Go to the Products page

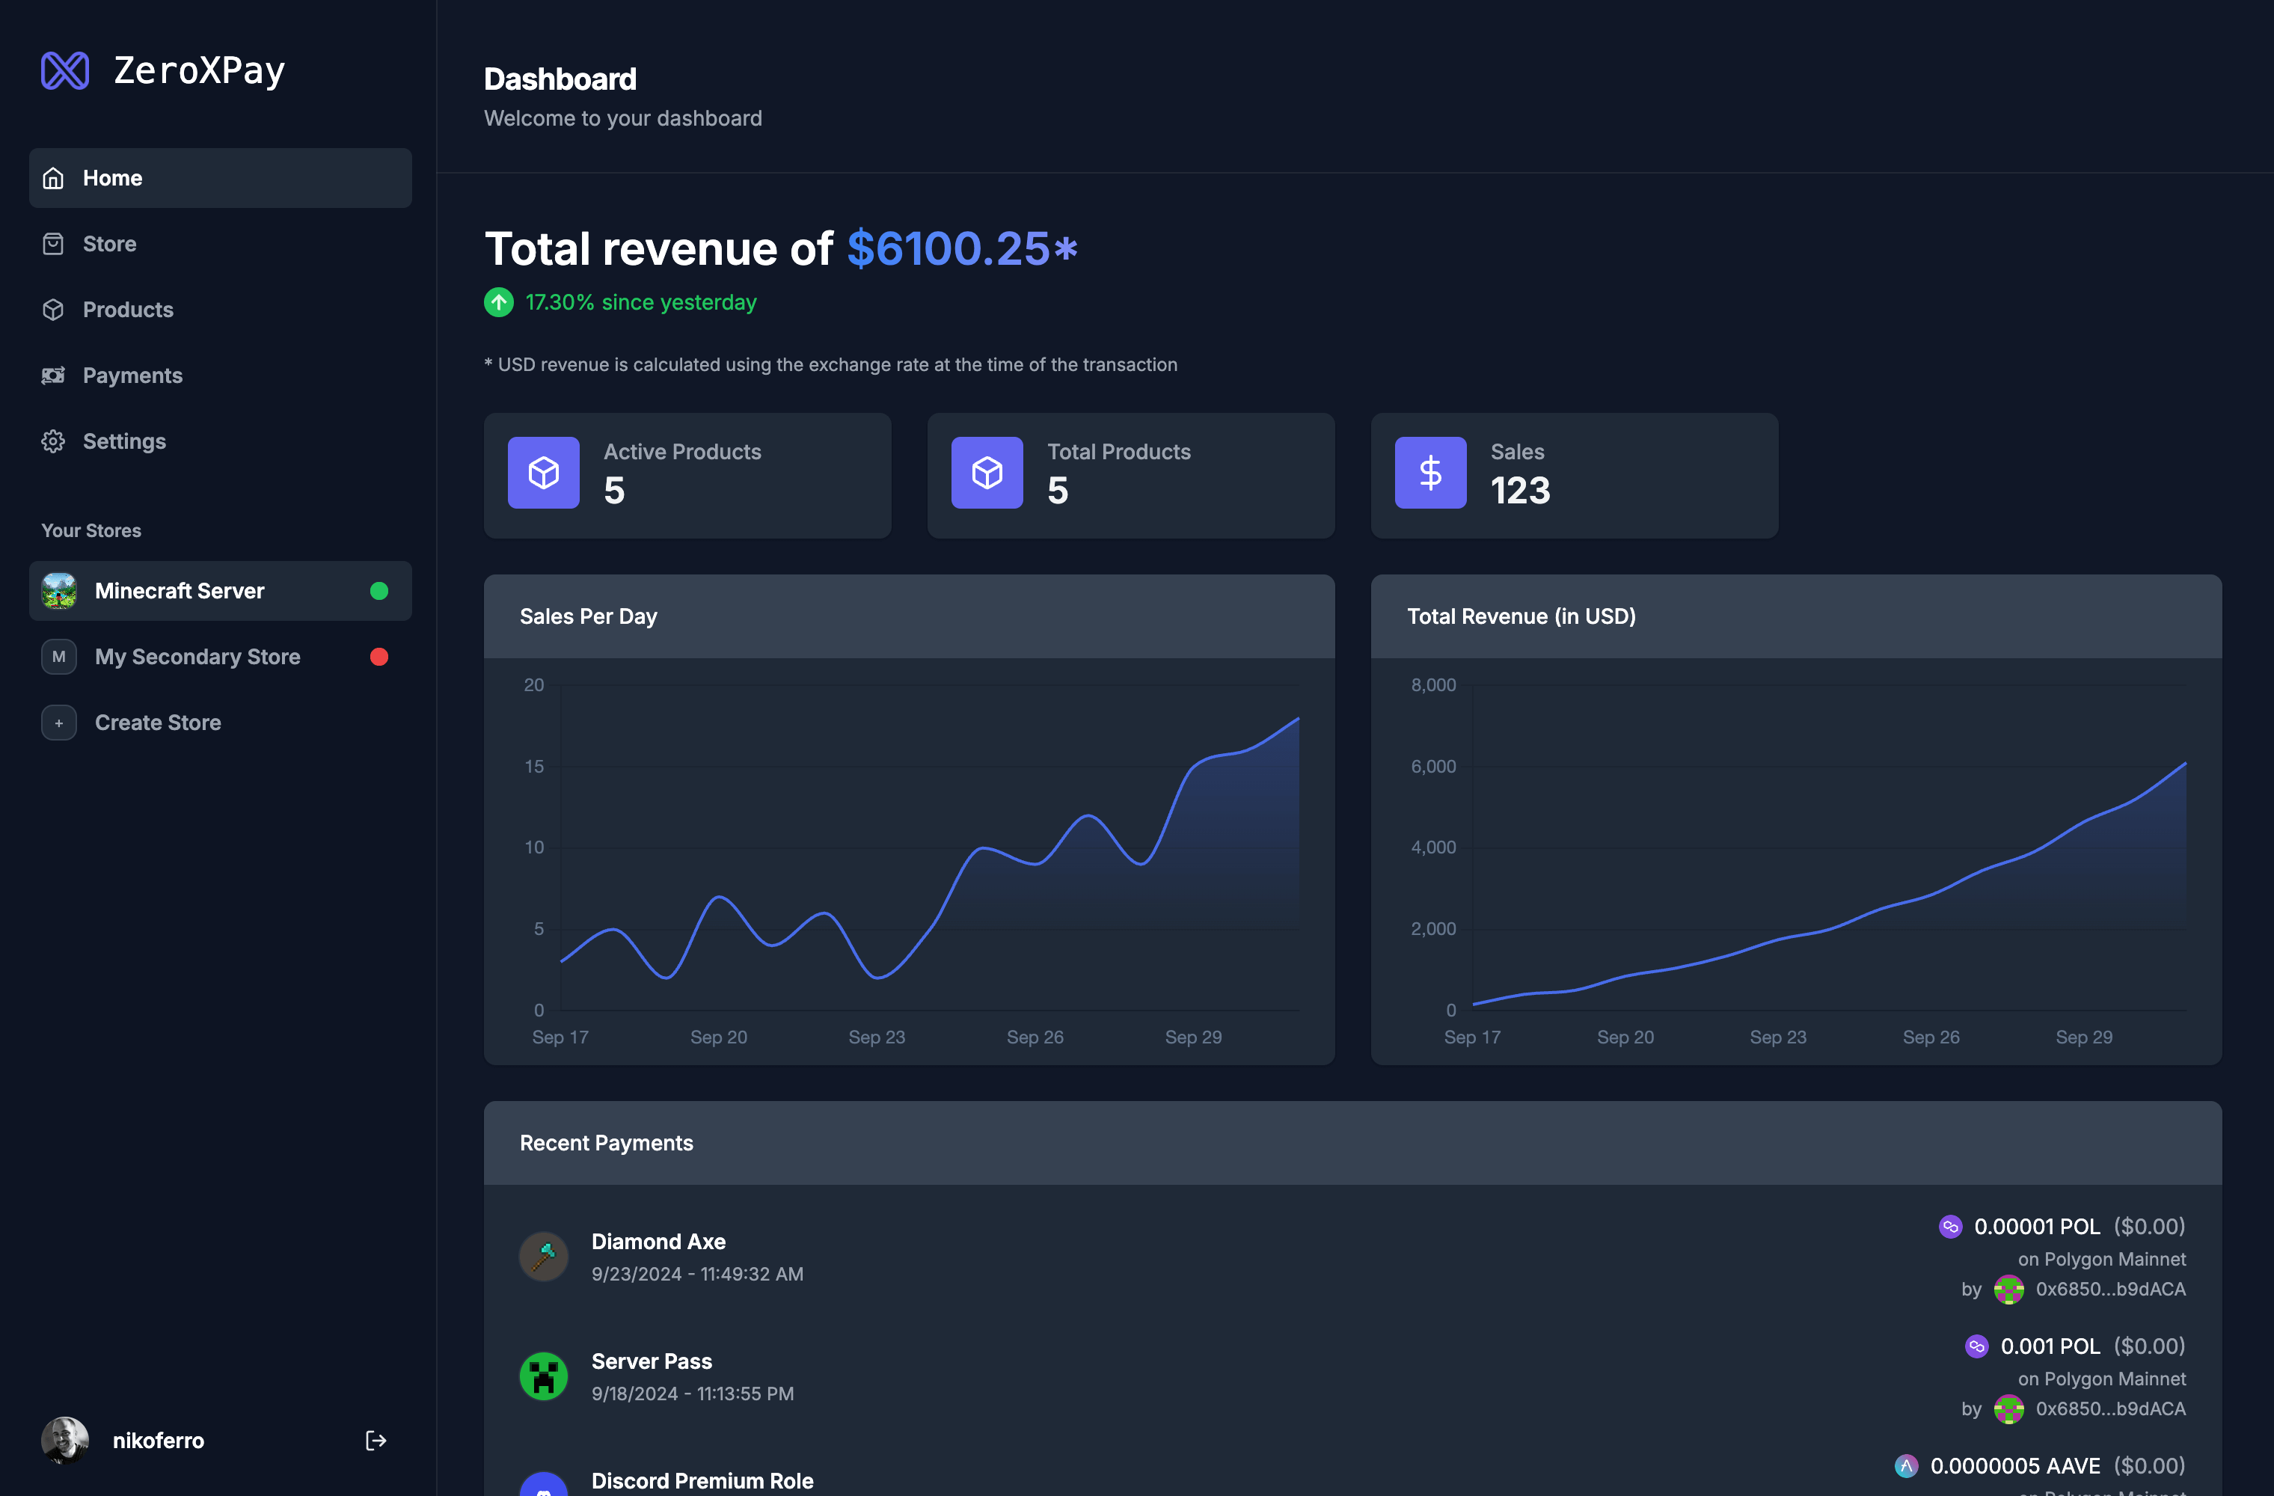pos(221,310)
